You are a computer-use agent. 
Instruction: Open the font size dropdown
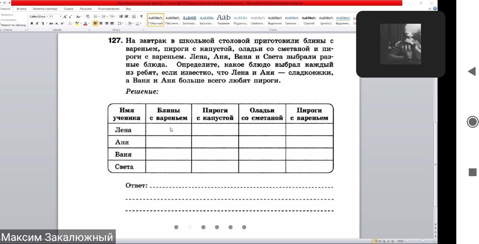point(60,17)
